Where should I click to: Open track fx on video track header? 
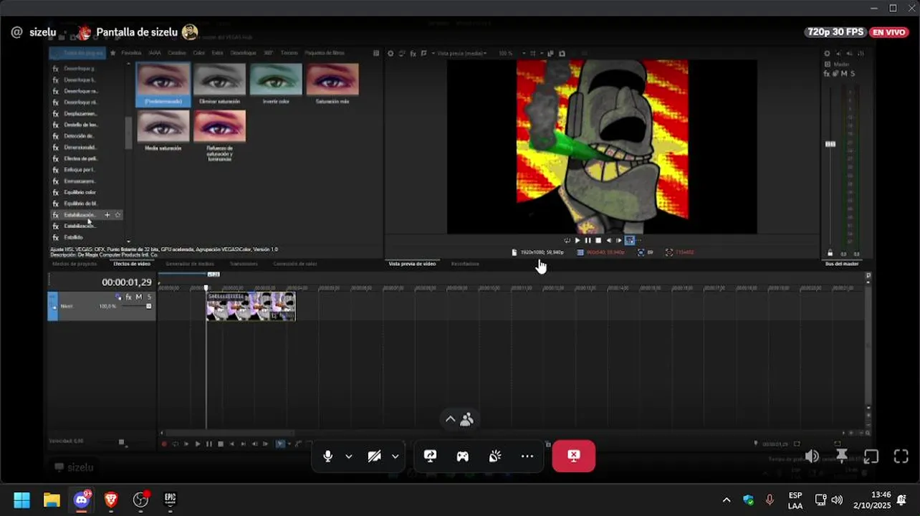129,297
